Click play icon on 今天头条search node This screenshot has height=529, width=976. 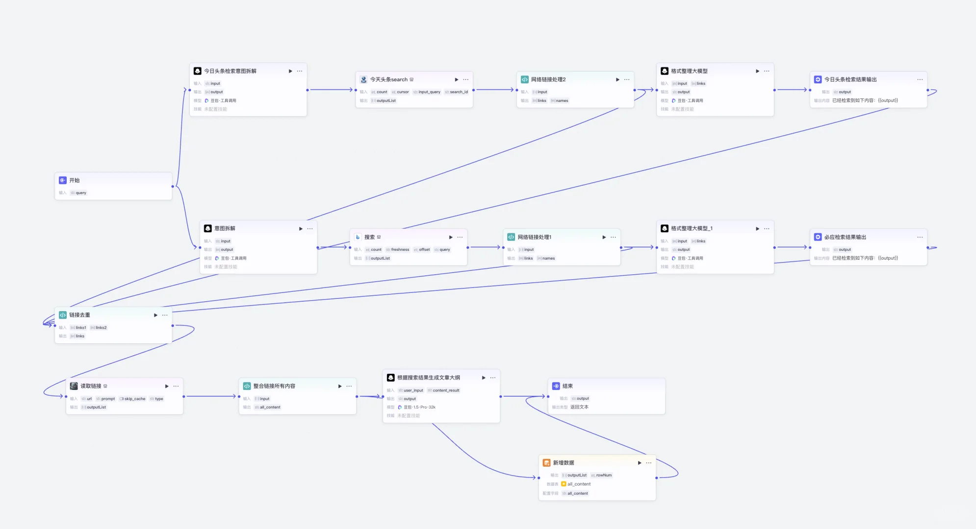456,79
